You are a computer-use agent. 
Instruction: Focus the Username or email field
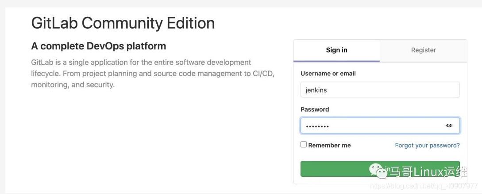[x=380, y=90]
